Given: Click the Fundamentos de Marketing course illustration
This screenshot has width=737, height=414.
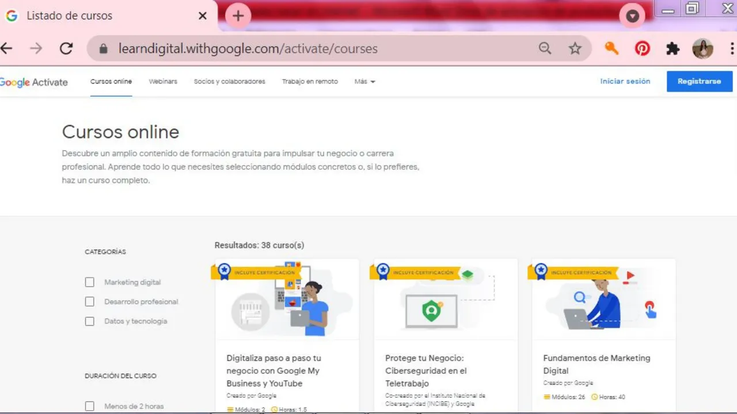Looking at the screenshot, I should tap(603, 299).
